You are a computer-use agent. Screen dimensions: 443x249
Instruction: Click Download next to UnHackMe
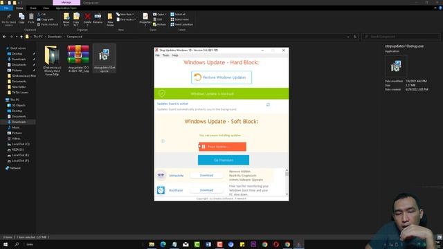tap(206, 175)
